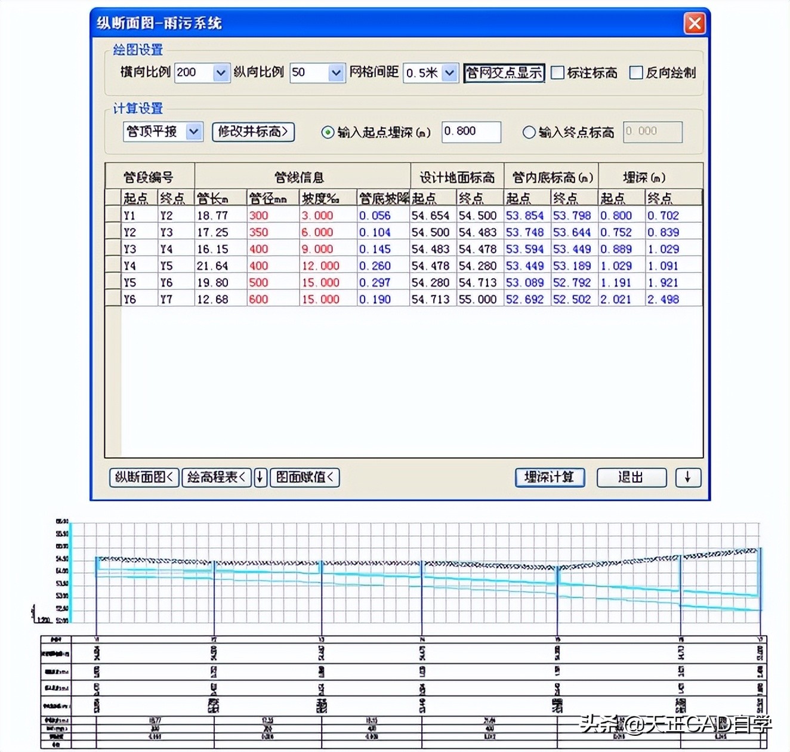Close the 纵断面图-雨污系统 dialog
Screen dimensions: 790x752
694,23
